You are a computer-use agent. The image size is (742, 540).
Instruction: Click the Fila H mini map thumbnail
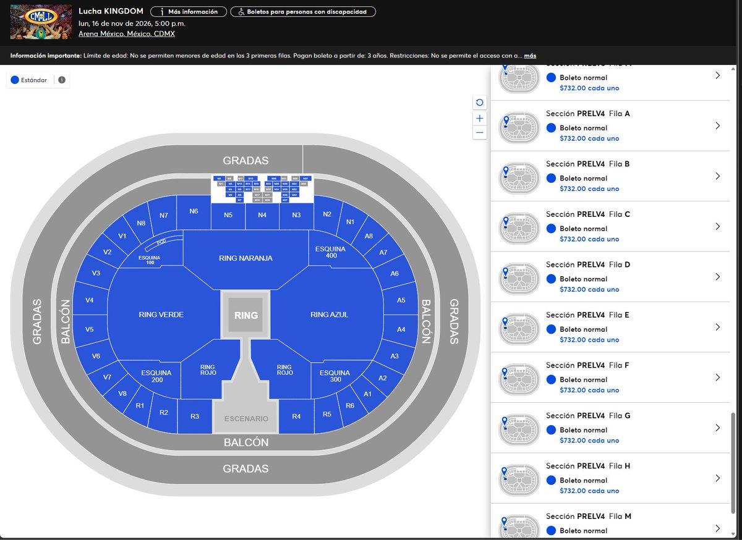point(519,479)
